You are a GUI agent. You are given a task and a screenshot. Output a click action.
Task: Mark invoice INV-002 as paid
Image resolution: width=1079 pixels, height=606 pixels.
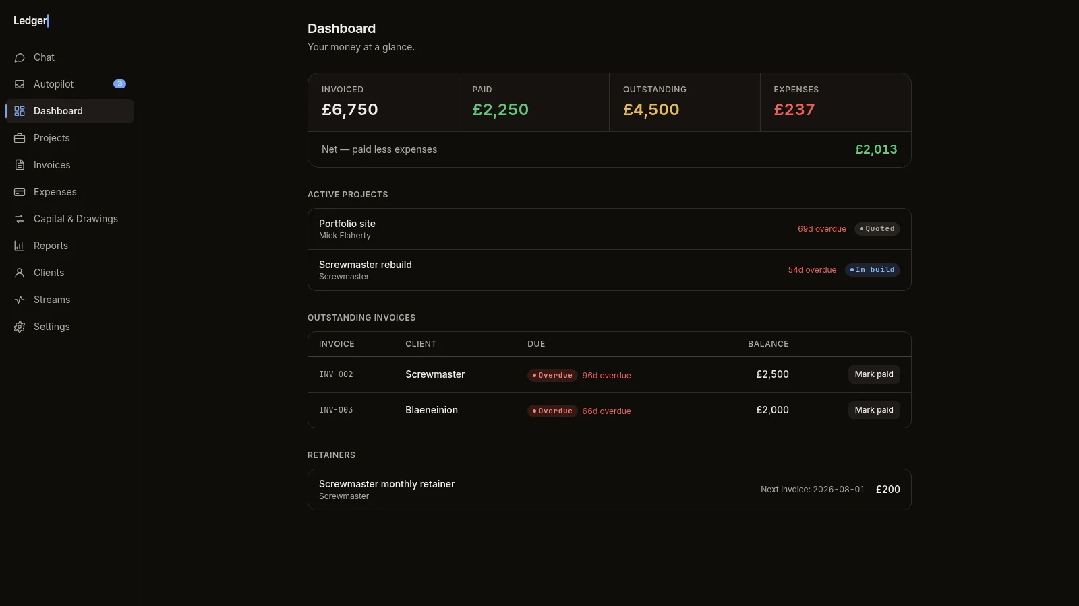[874, 374]
